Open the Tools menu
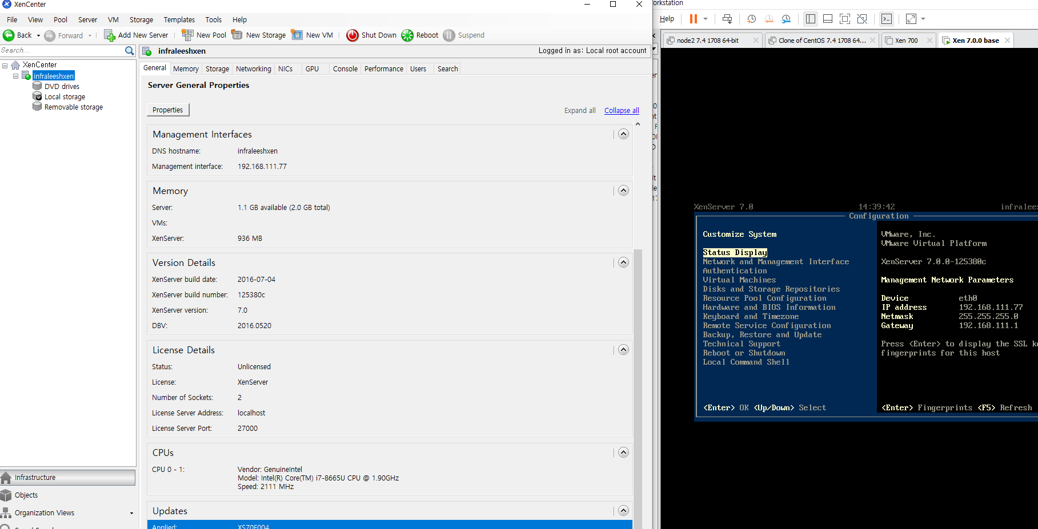Screen dimensions: 1038x529 [214, 19]
